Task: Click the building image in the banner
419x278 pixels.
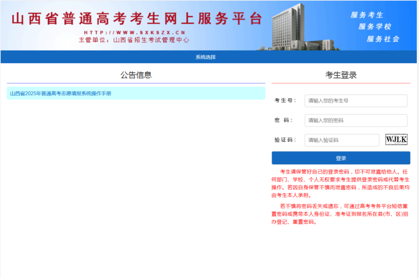Action: coord(299,27)
